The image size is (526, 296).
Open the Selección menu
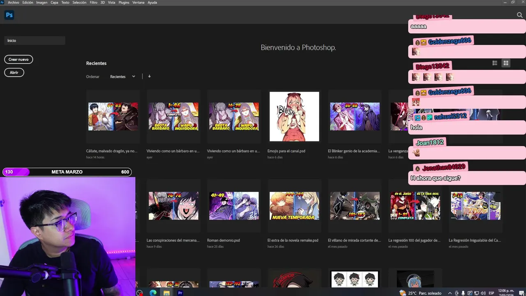click(79, 2)
